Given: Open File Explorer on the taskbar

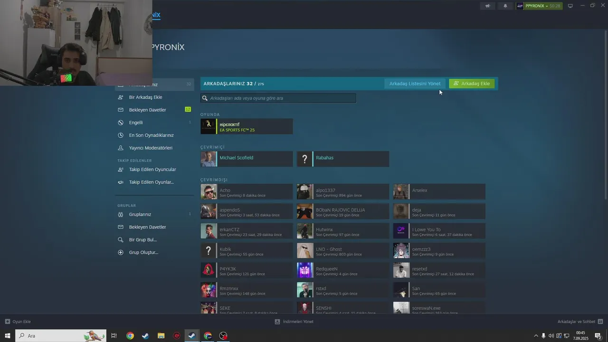Looking at the screenshot, I should click(161, 336).
